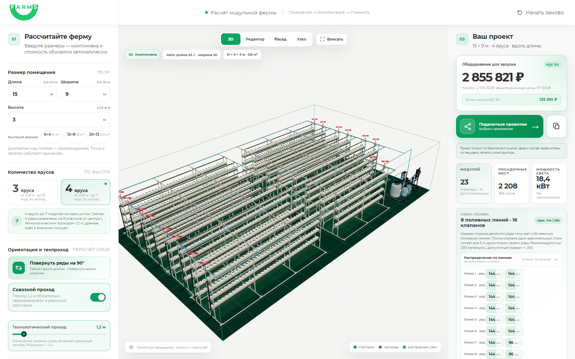Click the rotate icon in Повернуть ряды
The height and width of the screenshot is (359, 575).
19,268
